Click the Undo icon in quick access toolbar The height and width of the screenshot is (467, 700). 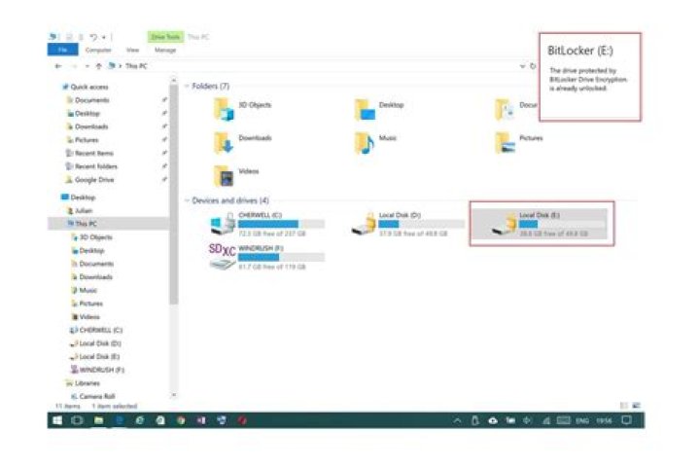click(93, 37)
